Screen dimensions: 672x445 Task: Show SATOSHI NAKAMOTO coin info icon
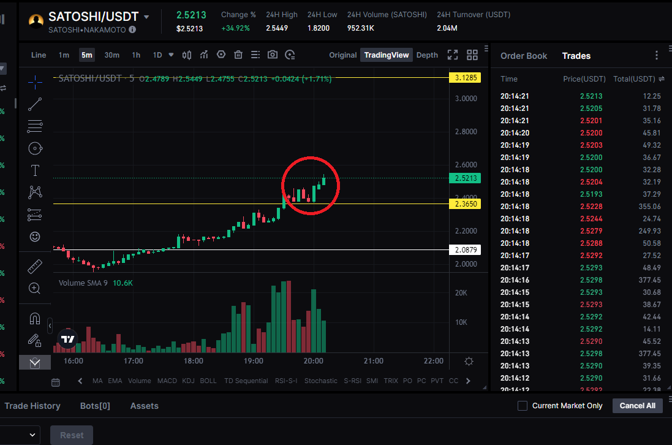(x=132, y=29)
